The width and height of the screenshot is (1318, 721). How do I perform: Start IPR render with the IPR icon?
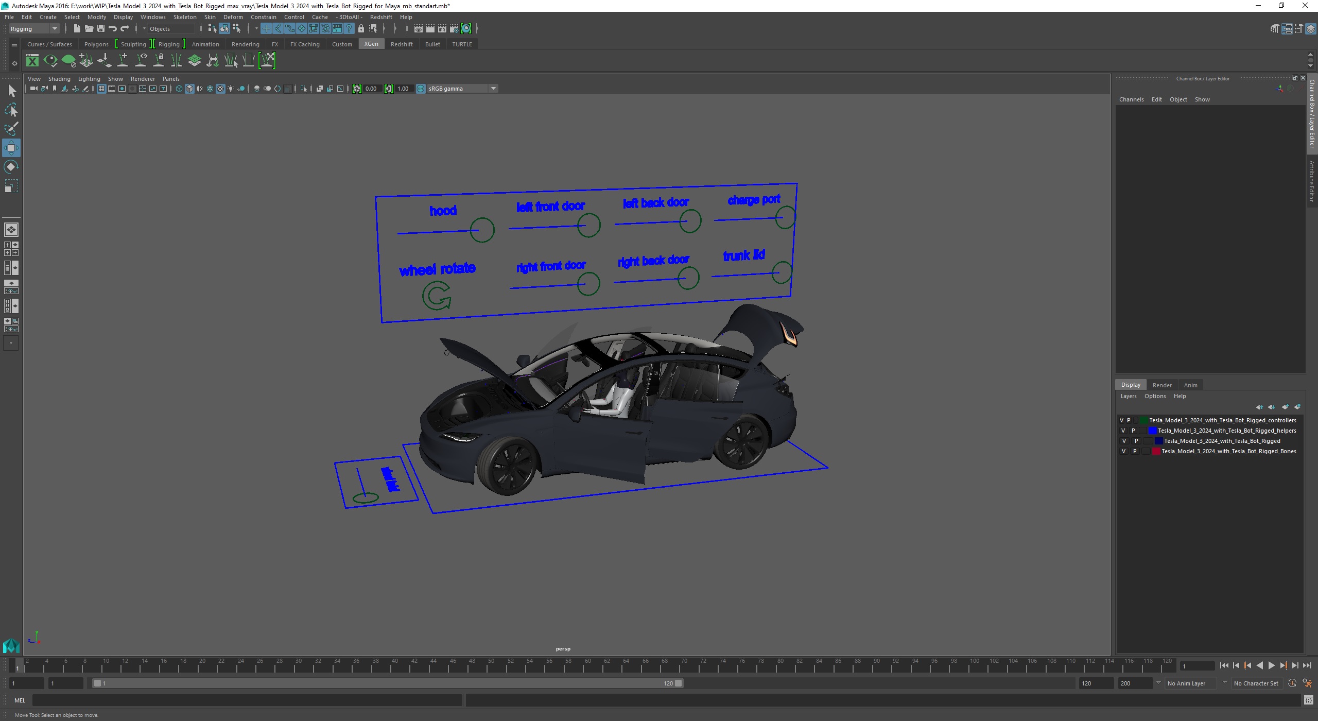click(442, 29)
